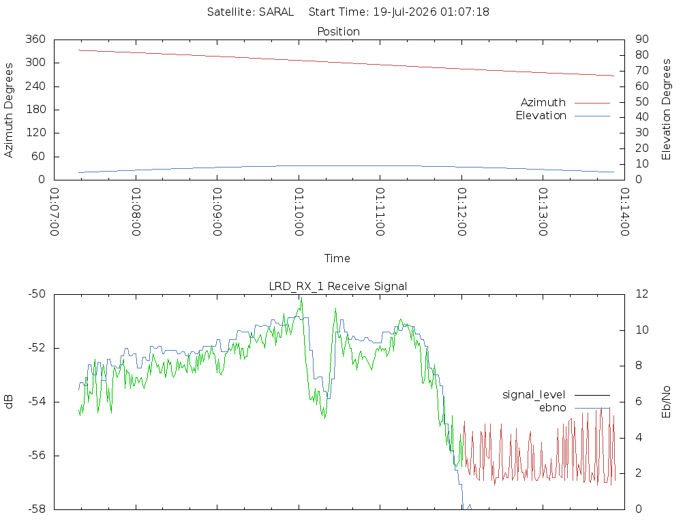Click the '4' Eb/No axis value
The image size is (698, 523).
(639, 437)
